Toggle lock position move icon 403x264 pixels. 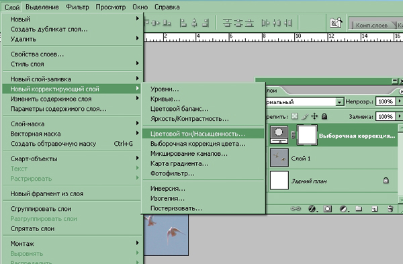(314, 116)
